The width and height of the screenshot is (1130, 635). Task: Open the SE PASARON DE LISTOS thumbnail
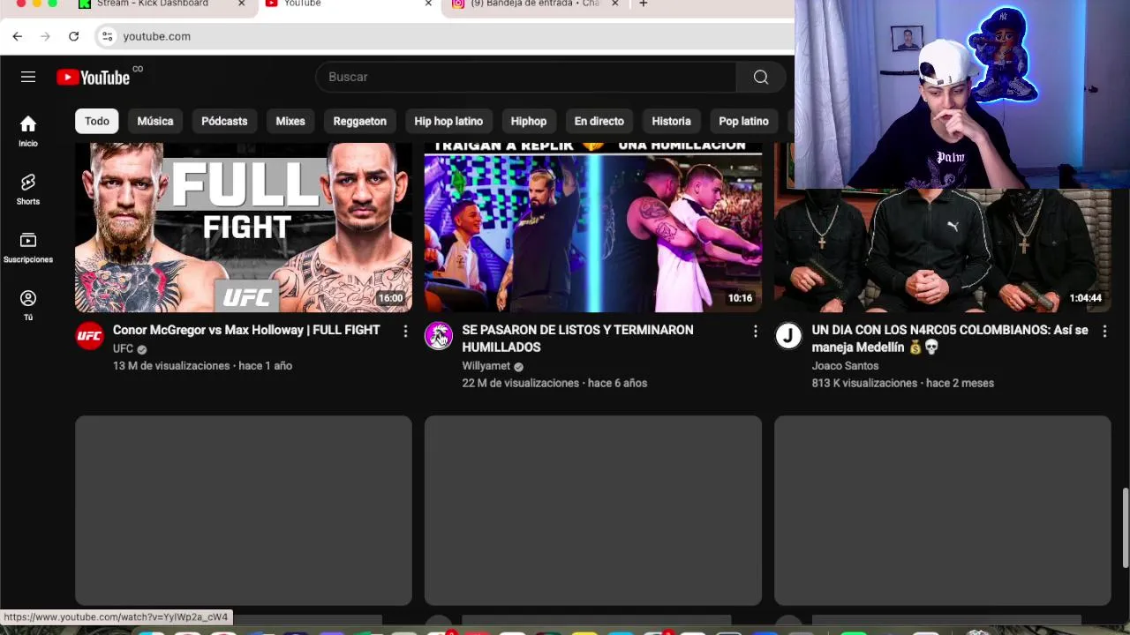593,228
